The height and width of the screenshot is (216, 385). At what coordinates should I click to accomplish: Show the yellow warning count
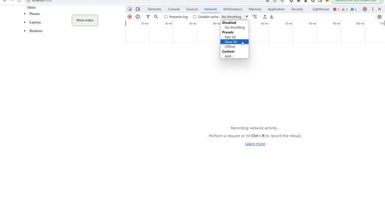(x=345, y=10)
